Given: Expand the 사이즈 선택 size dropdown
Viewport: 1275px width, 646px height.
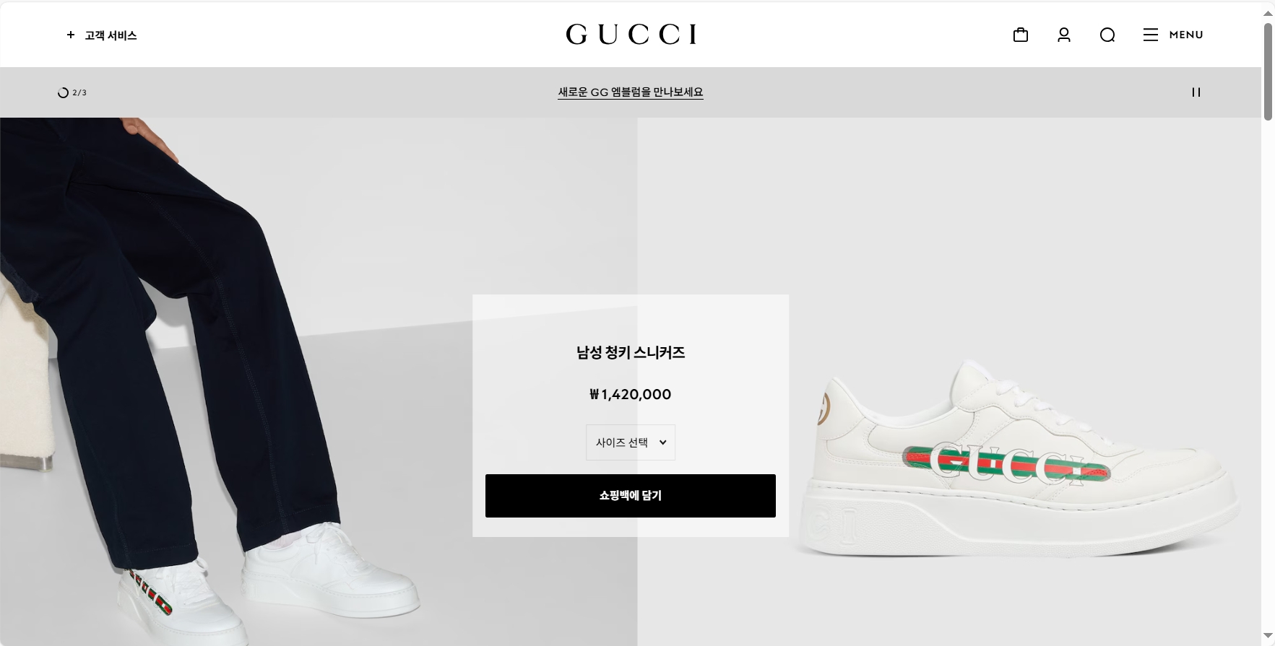Looking at the screenshot, I should (631, 442).
